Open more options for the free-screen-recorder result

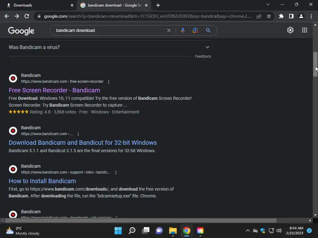(x=109, y=82)
